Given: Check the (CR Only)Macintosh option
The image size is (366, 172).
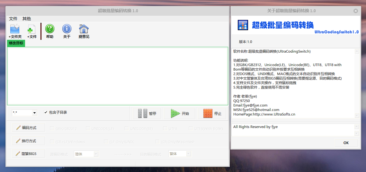Looking at the screenshot, I should (157, 142).
